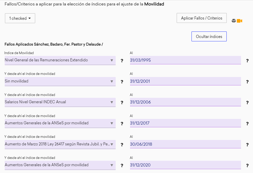Click help icon next to date 31/12/2006

[x=247, y=102]
